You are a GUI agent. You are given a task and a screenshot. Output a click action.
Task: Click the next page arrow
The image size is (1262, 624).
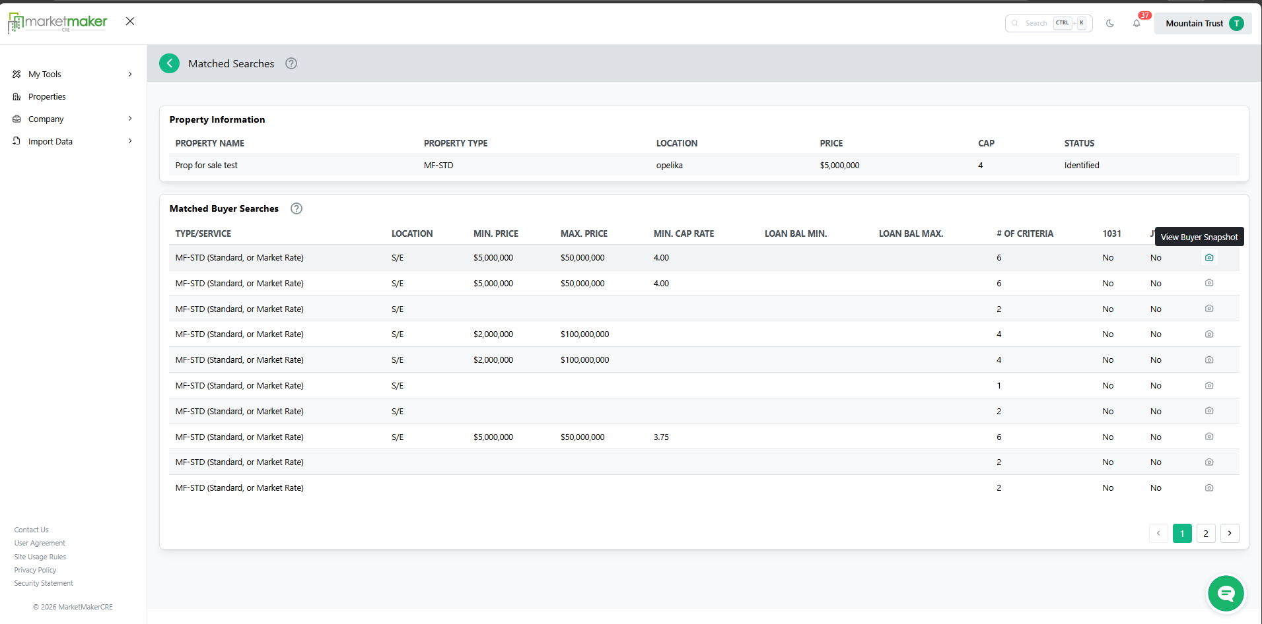pos(1229,534)
